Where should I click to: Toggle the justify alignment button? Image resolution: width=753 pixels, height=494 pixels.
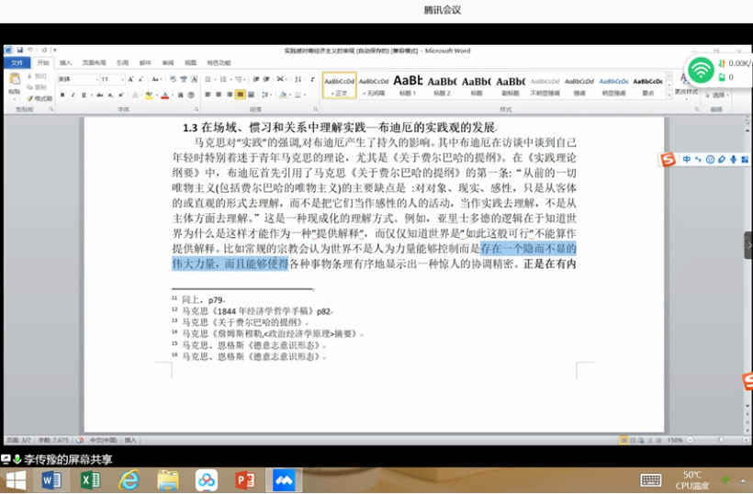pyautogui.click(x=241, y=95)
